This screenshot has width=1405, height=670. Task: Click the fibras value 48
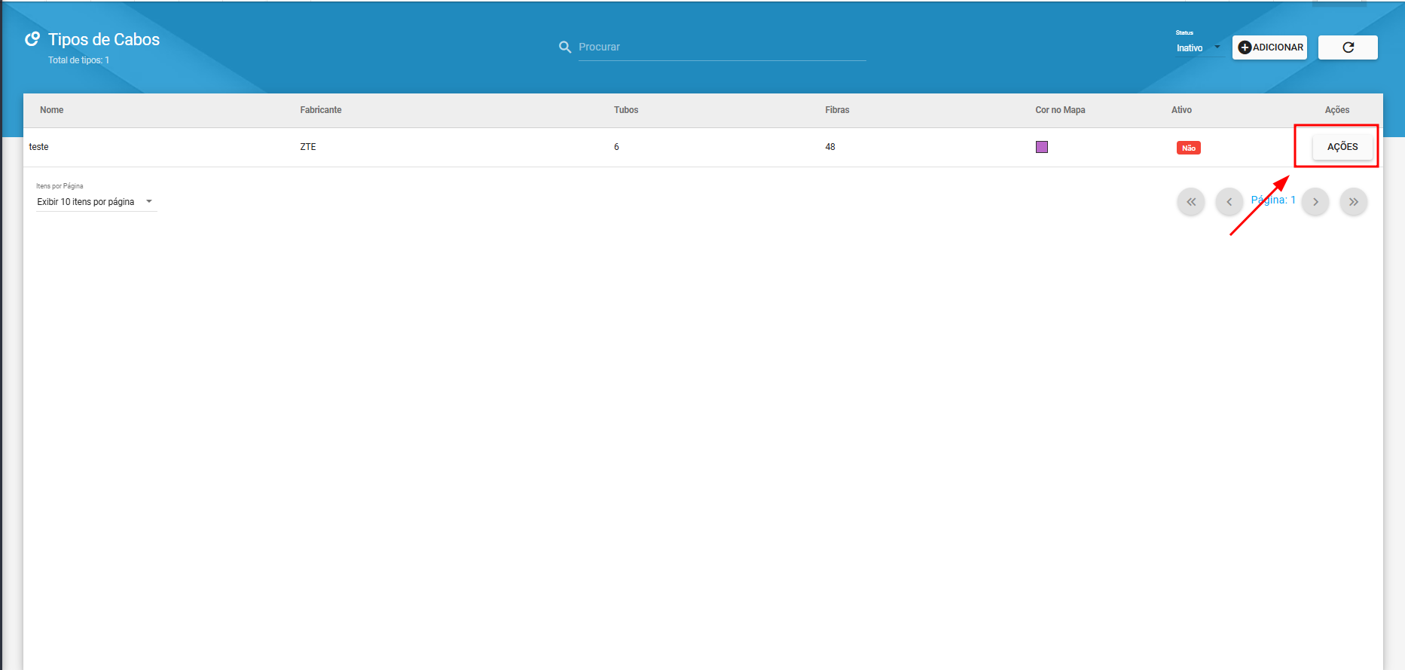(x=829, y=147)
